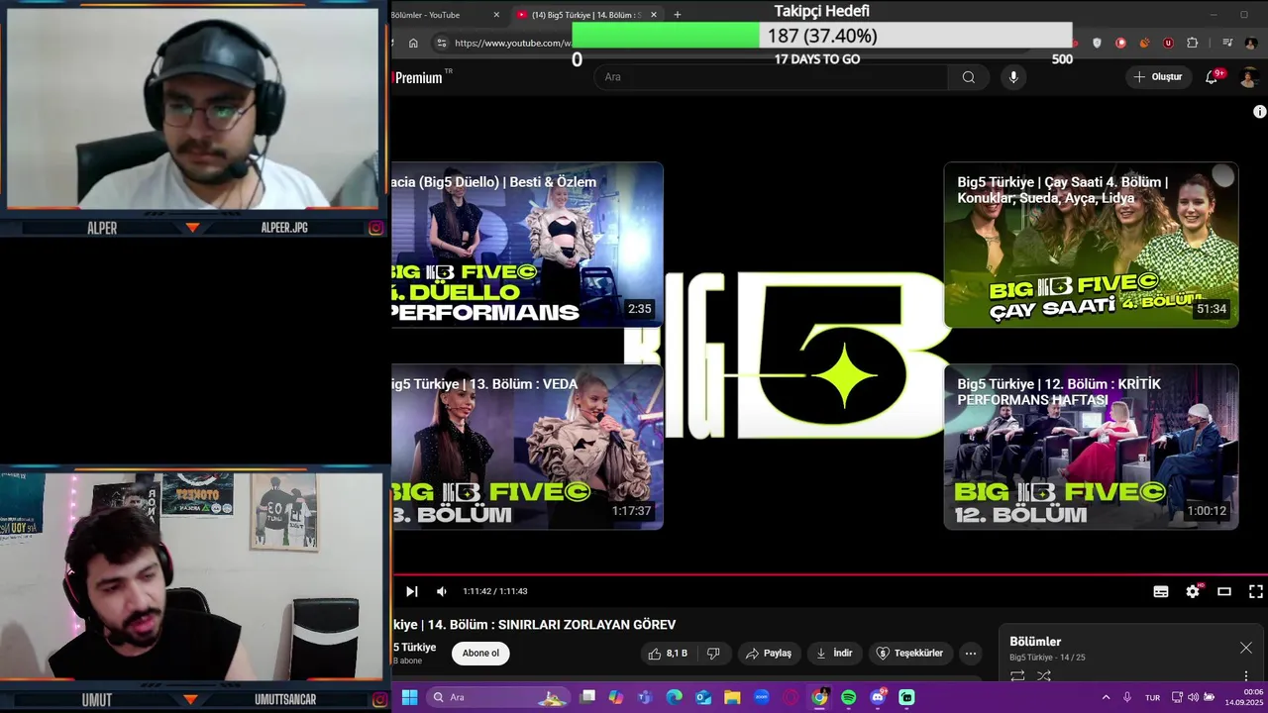Open the browser profile avatar
This screenshot has height=713, width=1268.
[x=1251, y=43]
